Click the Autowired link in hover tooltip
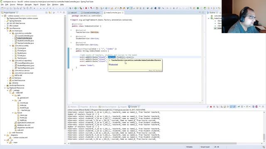 [x=113, y=65]
